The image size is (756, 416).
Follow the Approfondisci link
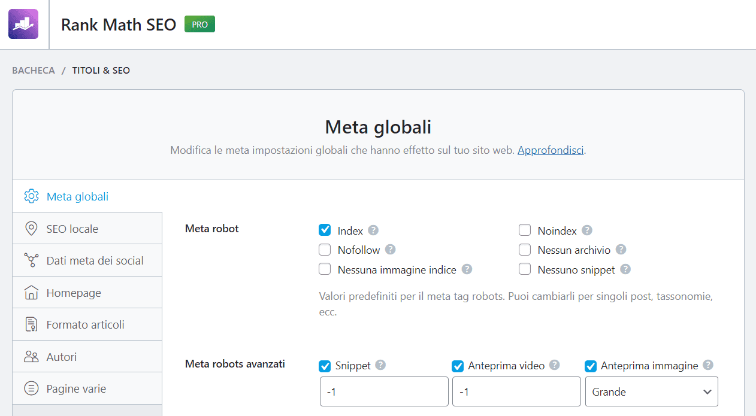[x=550, y=150]
